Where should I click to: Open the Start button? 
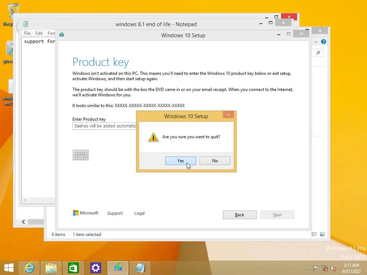(x=9, y=268)
